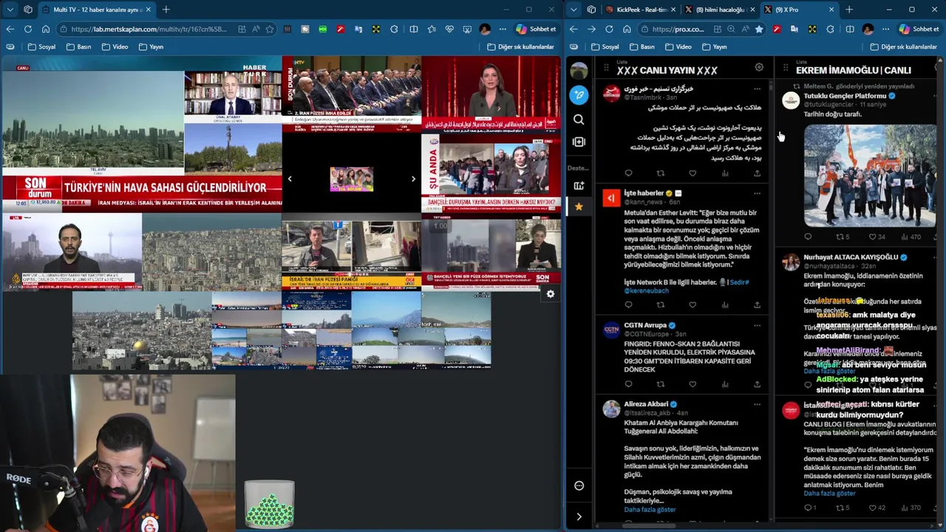Open more options on the CGTN Avrupa post
Viewport: 946px width, 532px height.
[x=757, y=325]
